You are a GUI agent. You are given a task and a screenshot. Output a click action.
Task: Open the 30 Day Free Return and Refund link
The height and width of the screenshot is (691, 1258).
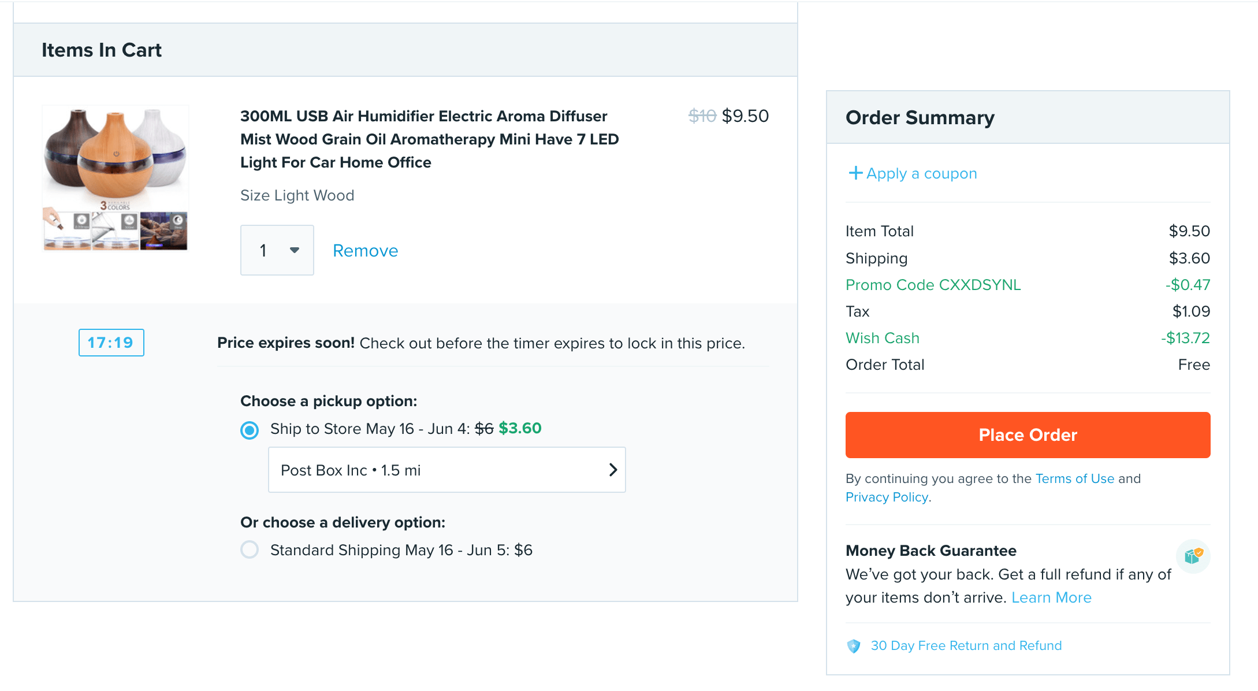coord(966,645)
